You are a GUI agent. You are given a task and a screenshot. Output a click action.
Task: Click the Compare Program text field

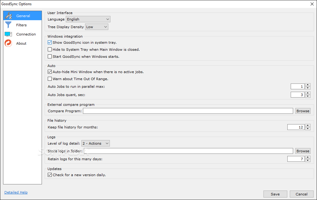pyautogui.click(x=188, y=111)
